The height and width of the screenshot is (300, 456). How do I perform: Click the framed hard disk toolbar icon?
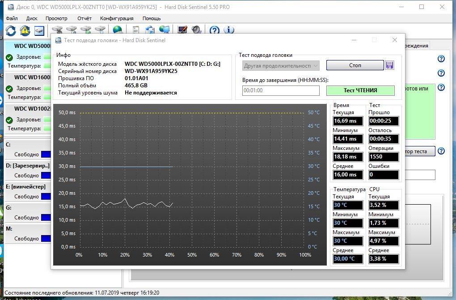point(39,30)
